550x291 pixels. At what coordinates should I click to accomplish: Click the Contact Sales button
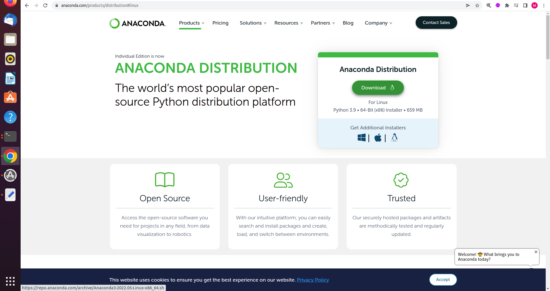pos(436,23)
